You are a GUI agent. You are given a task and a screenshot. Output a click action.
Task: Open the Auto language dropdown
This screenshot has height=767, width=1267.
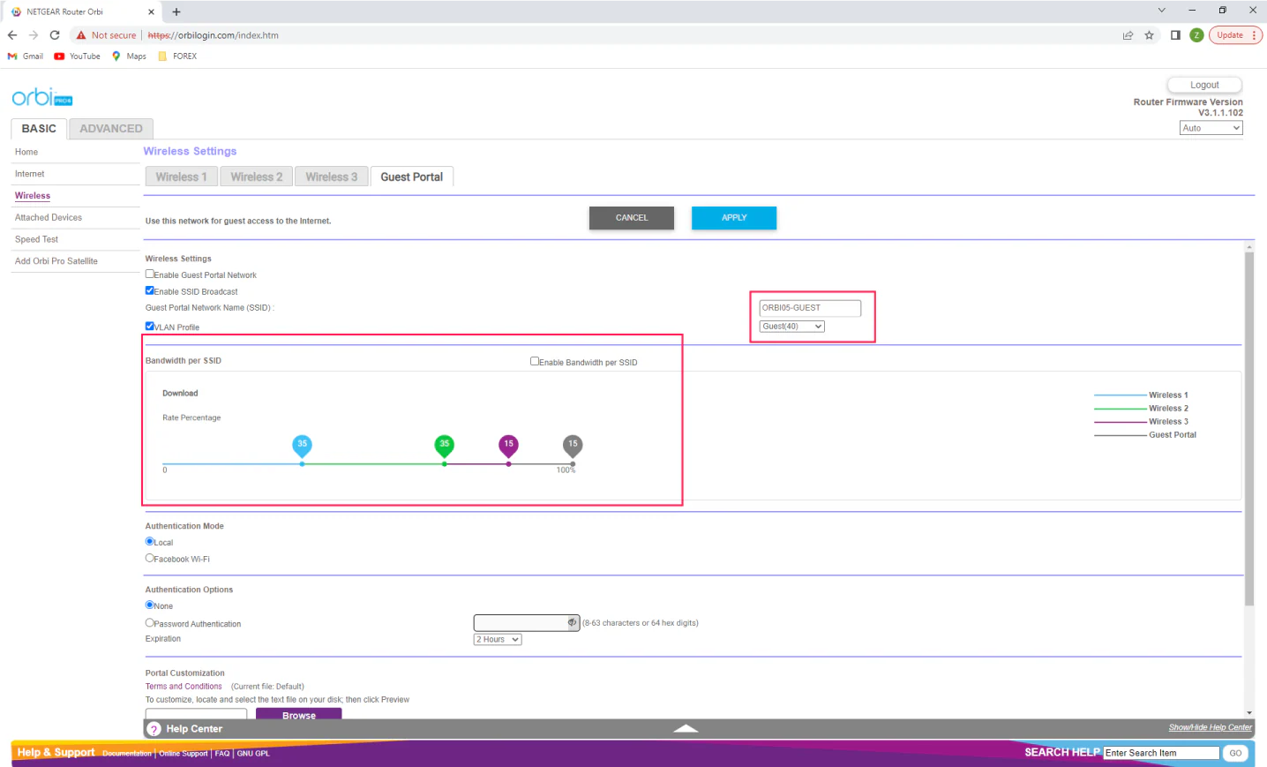1211,128
